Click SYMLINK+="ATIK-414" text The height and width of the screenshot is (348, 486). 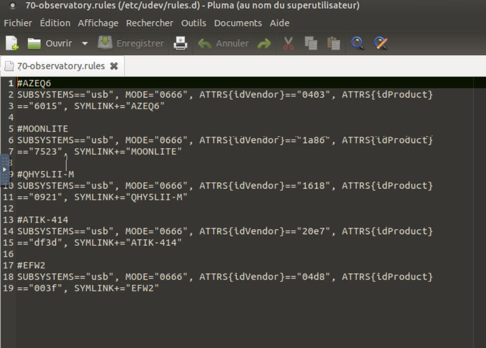(128, 242)
